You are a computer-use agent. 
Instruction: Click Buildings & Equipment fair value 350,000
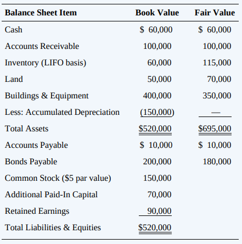tap(217, 96)
